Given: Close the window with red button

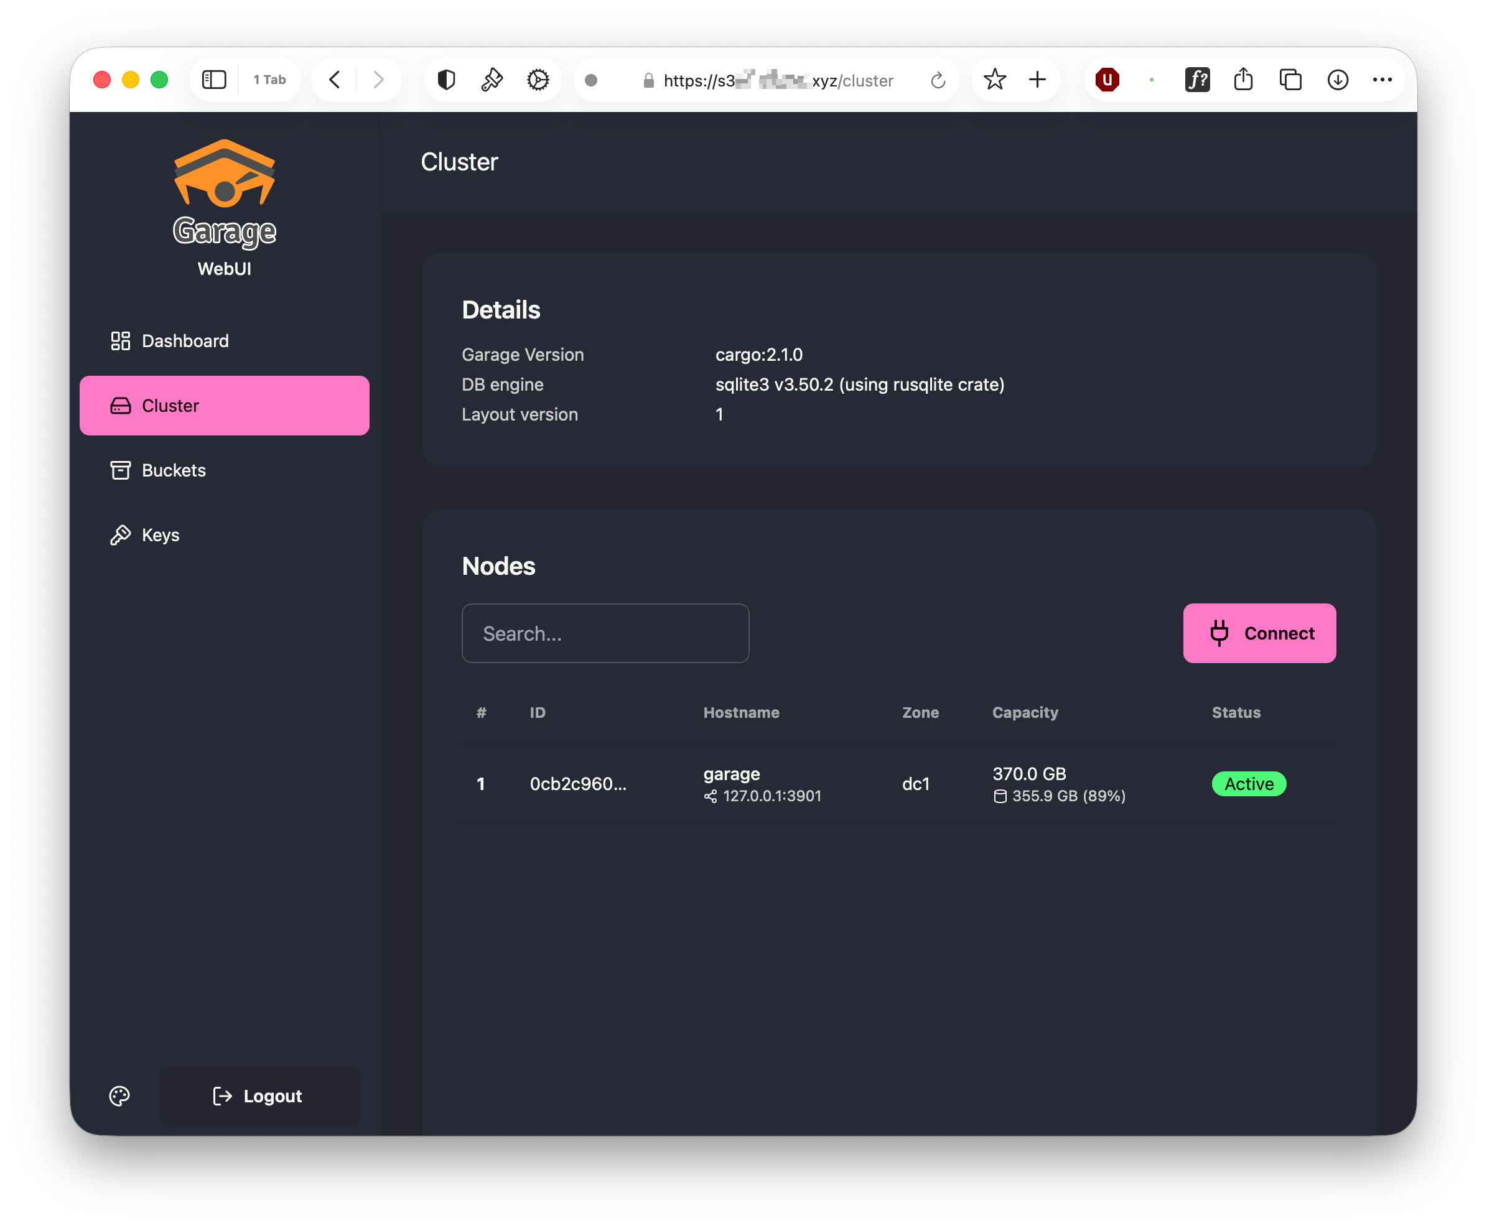Looking at the screenshot, I should (x=102, y=80).
